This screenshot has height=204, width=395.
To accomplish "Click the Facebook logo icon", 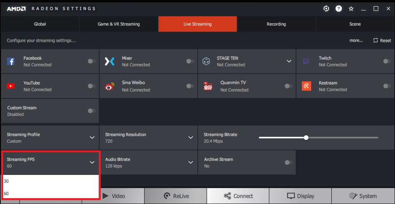I will [x=10, y=61].
